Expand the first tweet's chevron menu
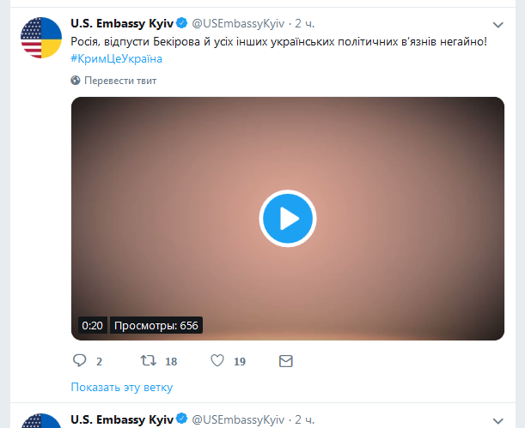The width and height of the screenshot is (525, 428). pyautogui.click(x=498, y=24)
